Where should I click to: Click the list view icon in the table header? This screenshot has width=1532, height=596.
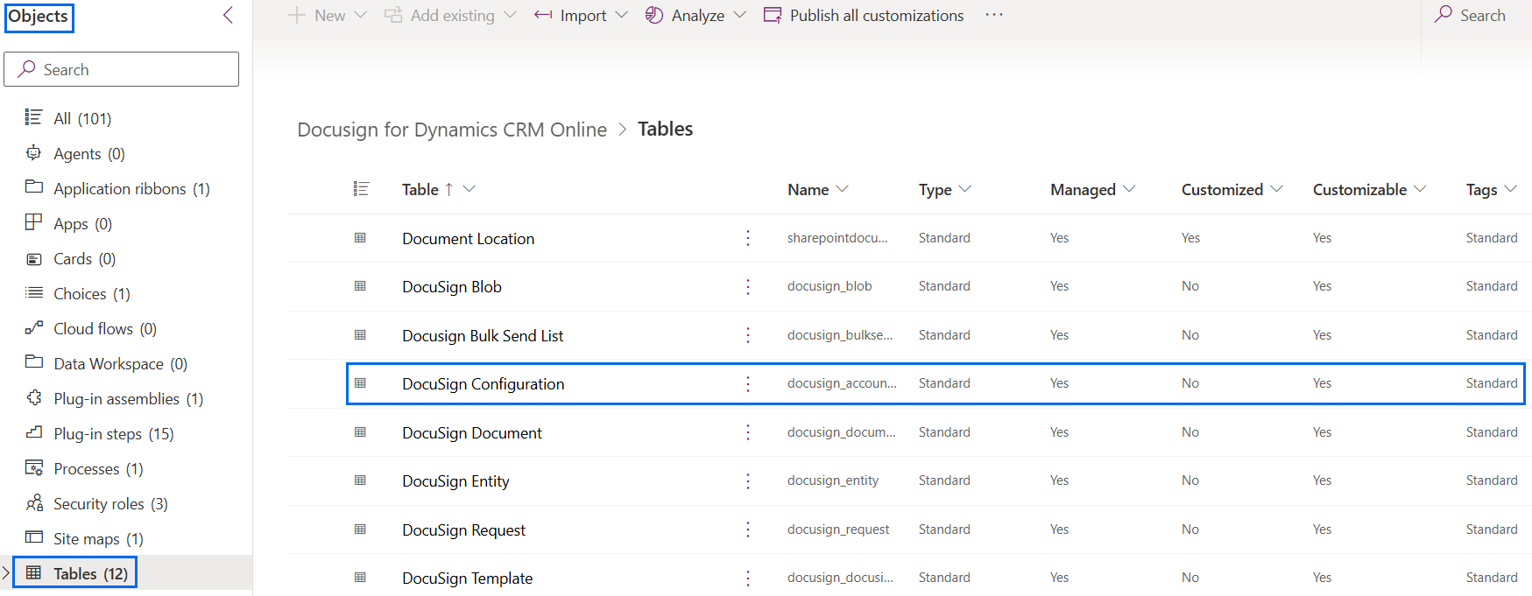(361, 189)
